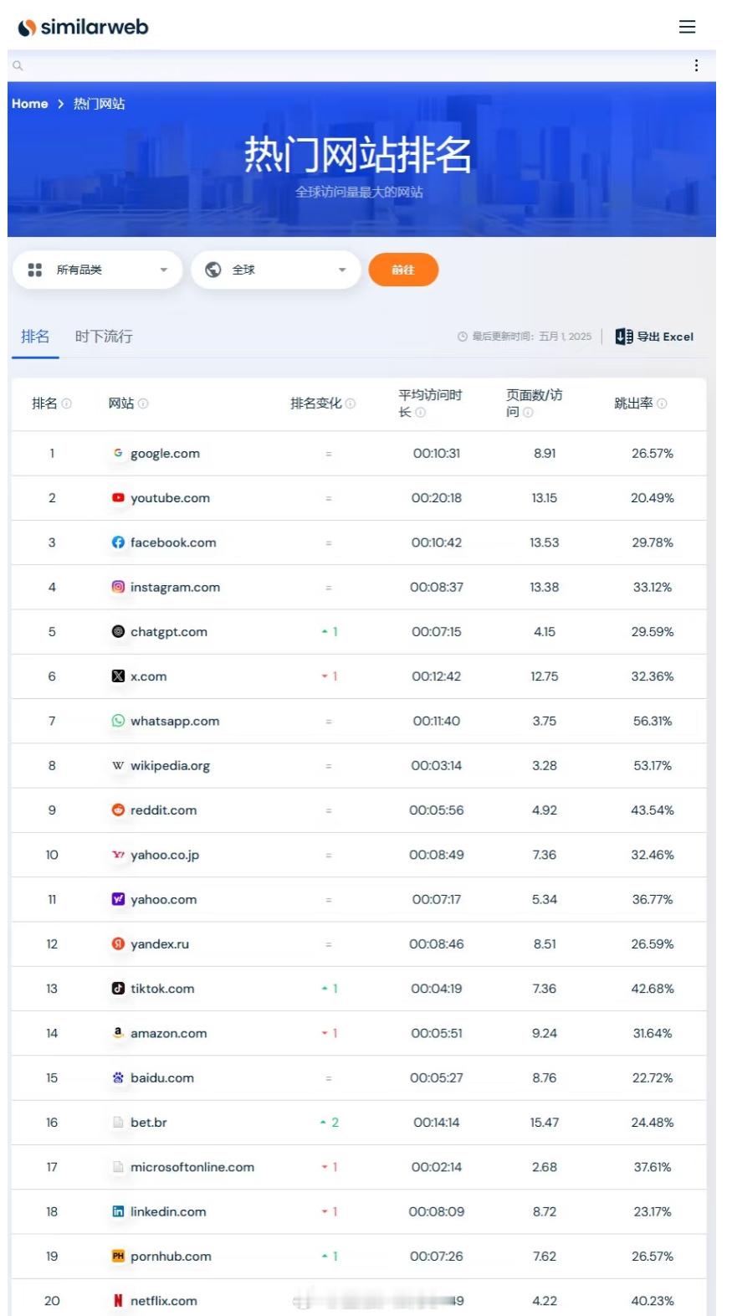Screen dimensions: 732x1316
Task: Click bounce rate 53.17% for wikipedia.org
Action: click(652, 766)
